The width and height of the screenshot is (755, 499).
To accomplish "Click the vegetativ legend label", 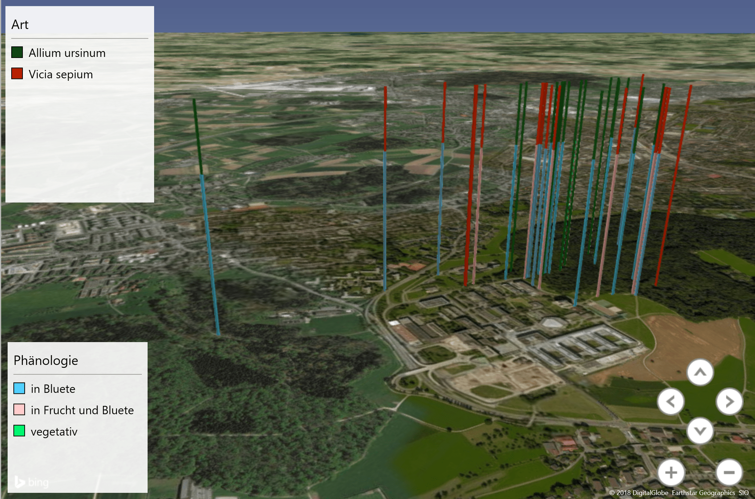I will (x=54, y=432).
